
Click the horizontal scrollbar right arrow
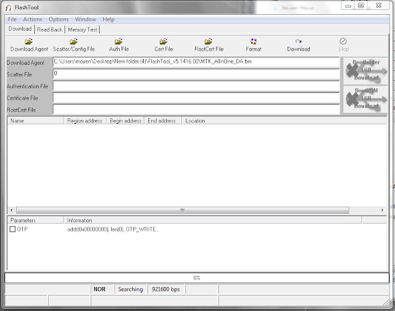pos(383,210)
